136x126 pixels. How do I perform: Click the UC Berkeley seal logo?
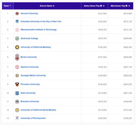(17, 47)
